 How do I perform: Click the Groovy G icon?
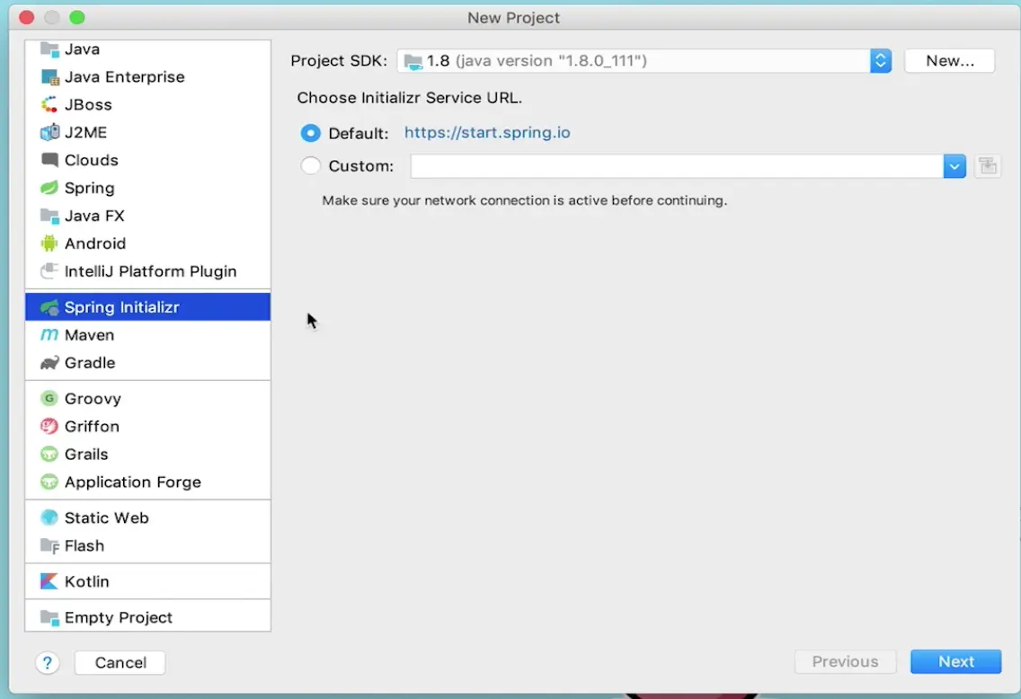(x=49, y=398)
